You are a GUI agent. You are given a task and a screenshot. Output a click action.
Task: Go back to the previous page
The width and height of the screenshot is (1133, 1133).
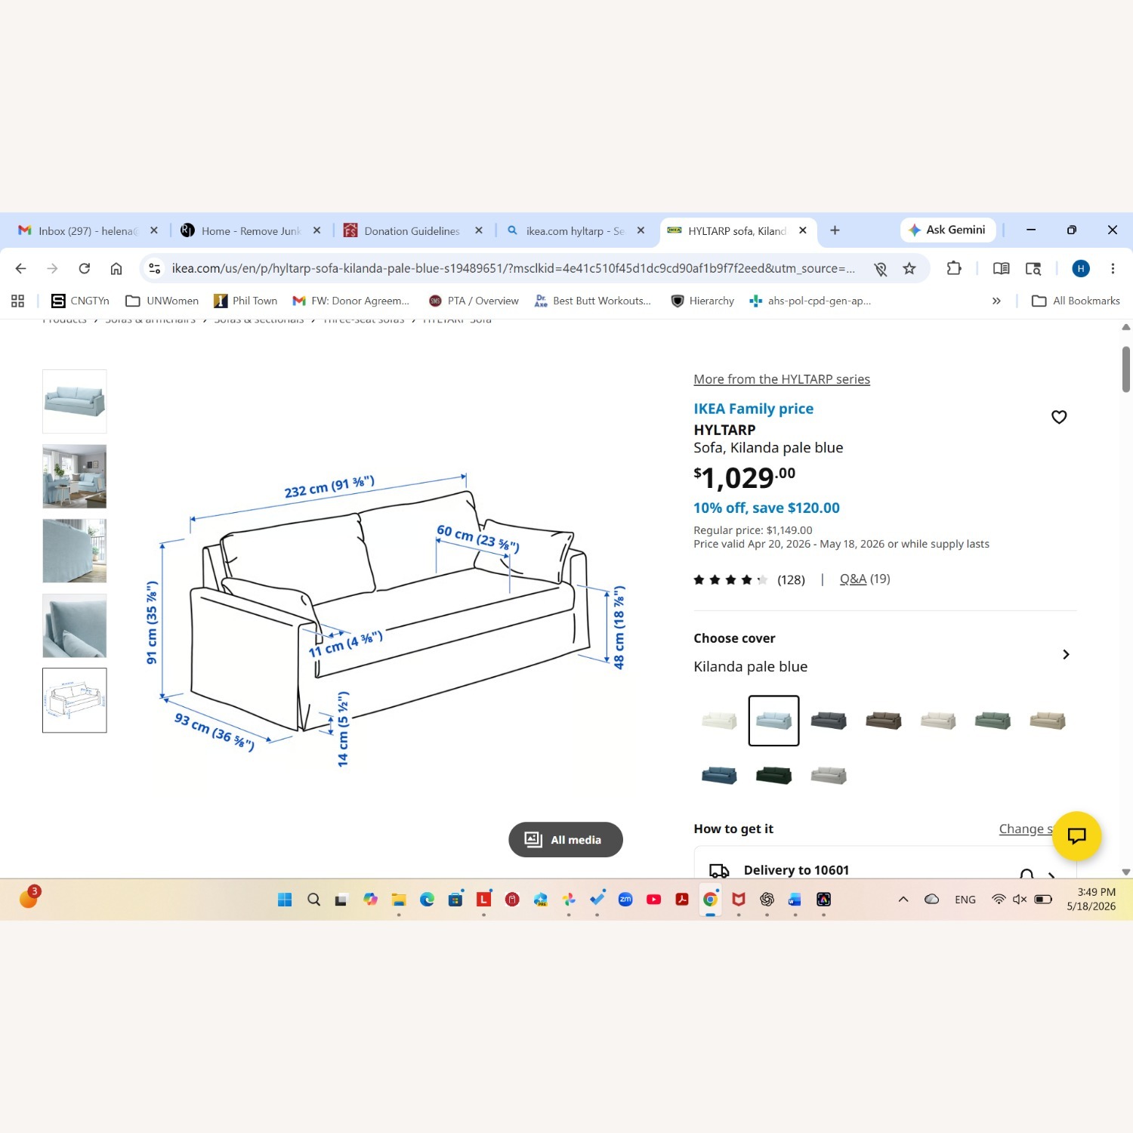[x=20, y=268]
